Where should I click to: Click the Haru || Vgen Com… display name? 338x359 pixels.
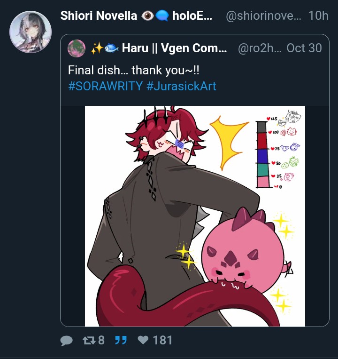(x=174, y=48)
